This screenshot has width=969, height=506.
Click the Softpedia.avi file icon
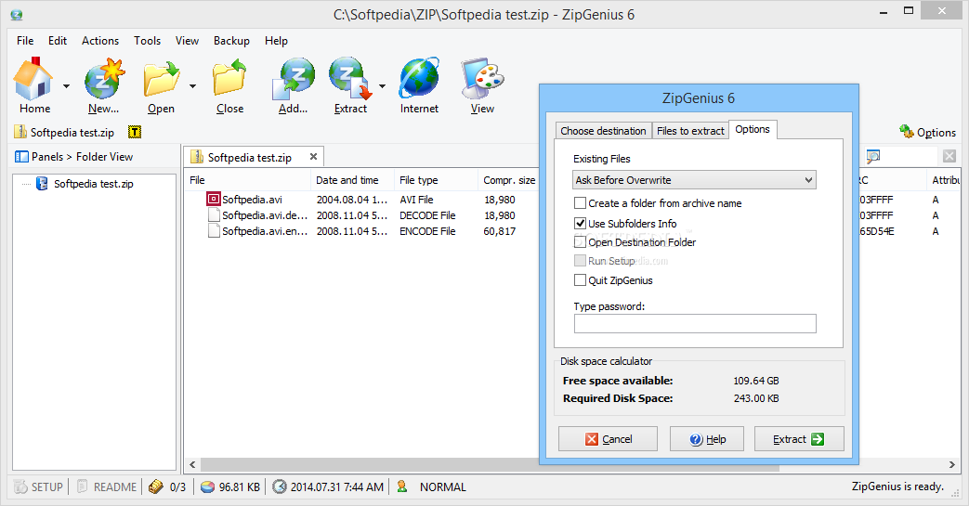point(213,199)
